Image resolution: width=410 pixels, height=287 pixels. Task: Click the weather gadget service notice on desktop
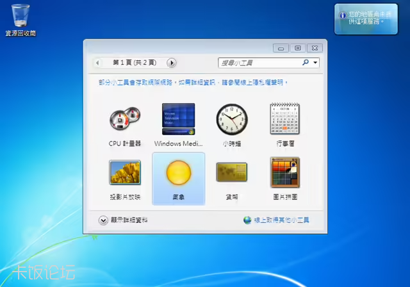pyautogui.click(x=366, y=19)
